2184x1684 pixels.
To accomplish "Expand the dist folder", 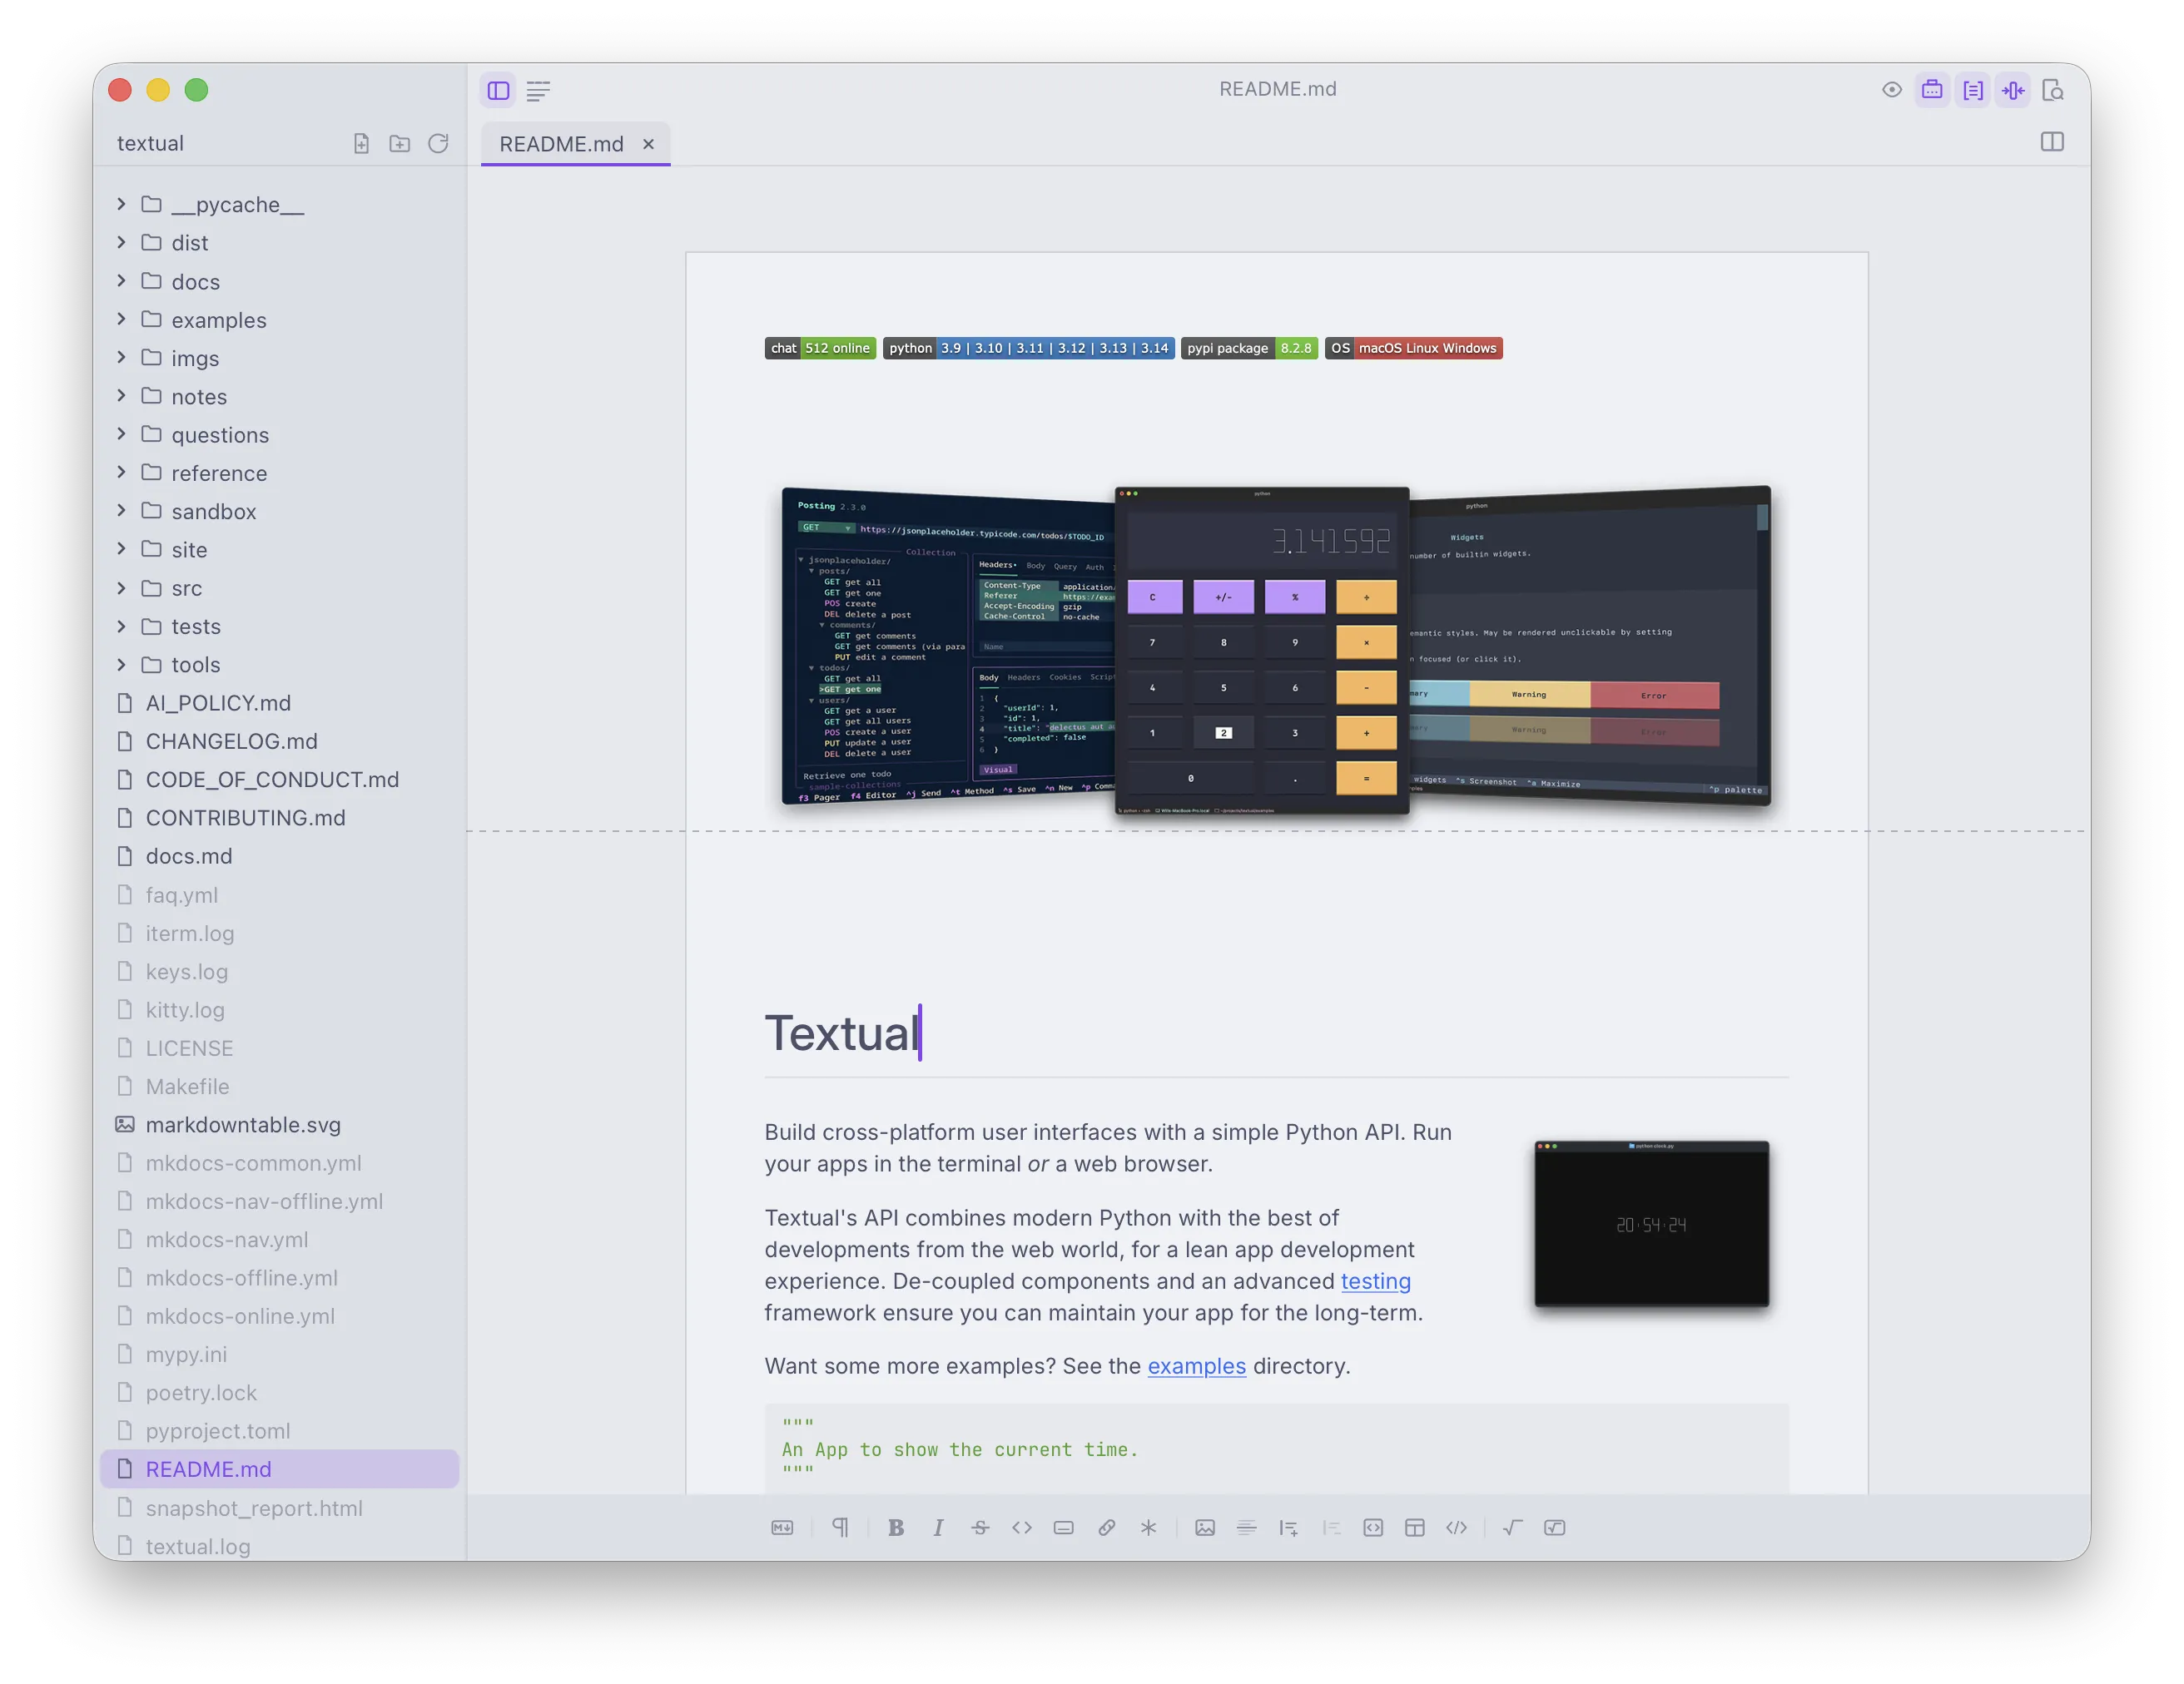I will (x=121, y=242).
